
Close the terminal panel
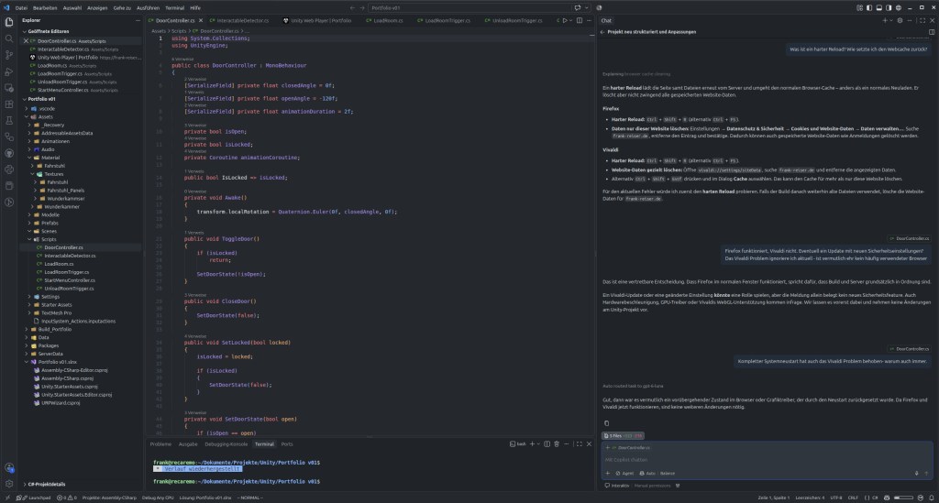tap(589, 443)
